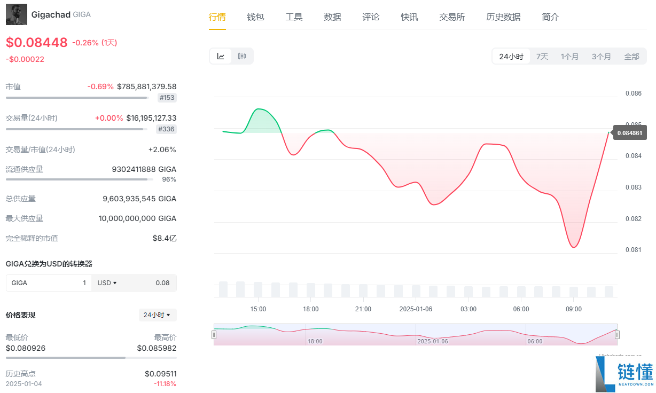Screen dimensions: 656x393
Task: Click the left handle of chart navigator
Action: [x=214, y=335]
